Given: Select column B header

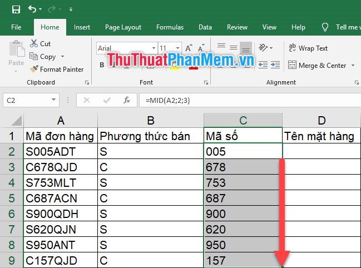Looking at the screenshot, I should point(151,120).
